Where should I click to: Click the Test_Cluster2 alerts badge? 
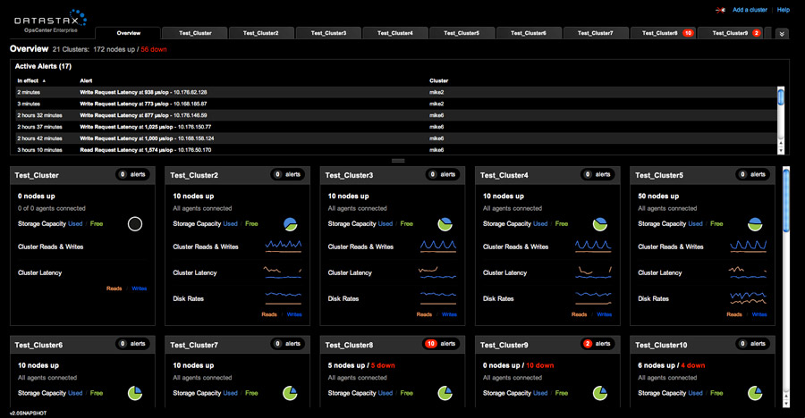coord(287,174)
